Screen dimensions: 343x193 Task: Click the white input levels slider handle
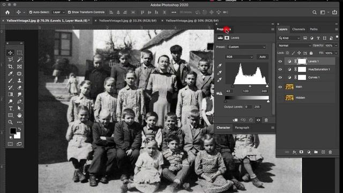click(x=267, y=86)
